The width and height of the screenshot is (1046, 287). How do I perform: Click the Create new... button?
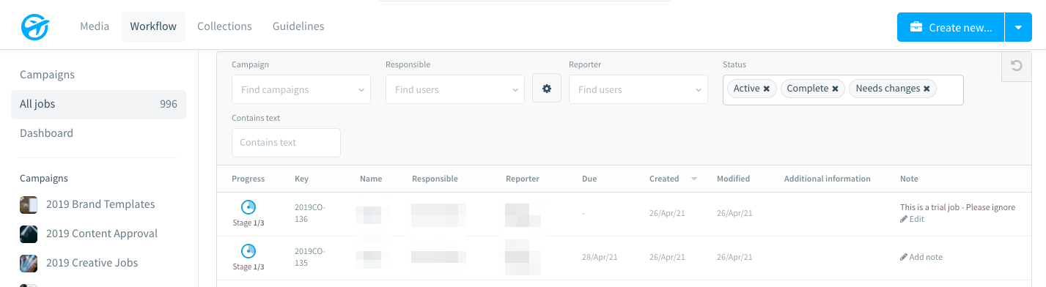(x=951, y=28)
